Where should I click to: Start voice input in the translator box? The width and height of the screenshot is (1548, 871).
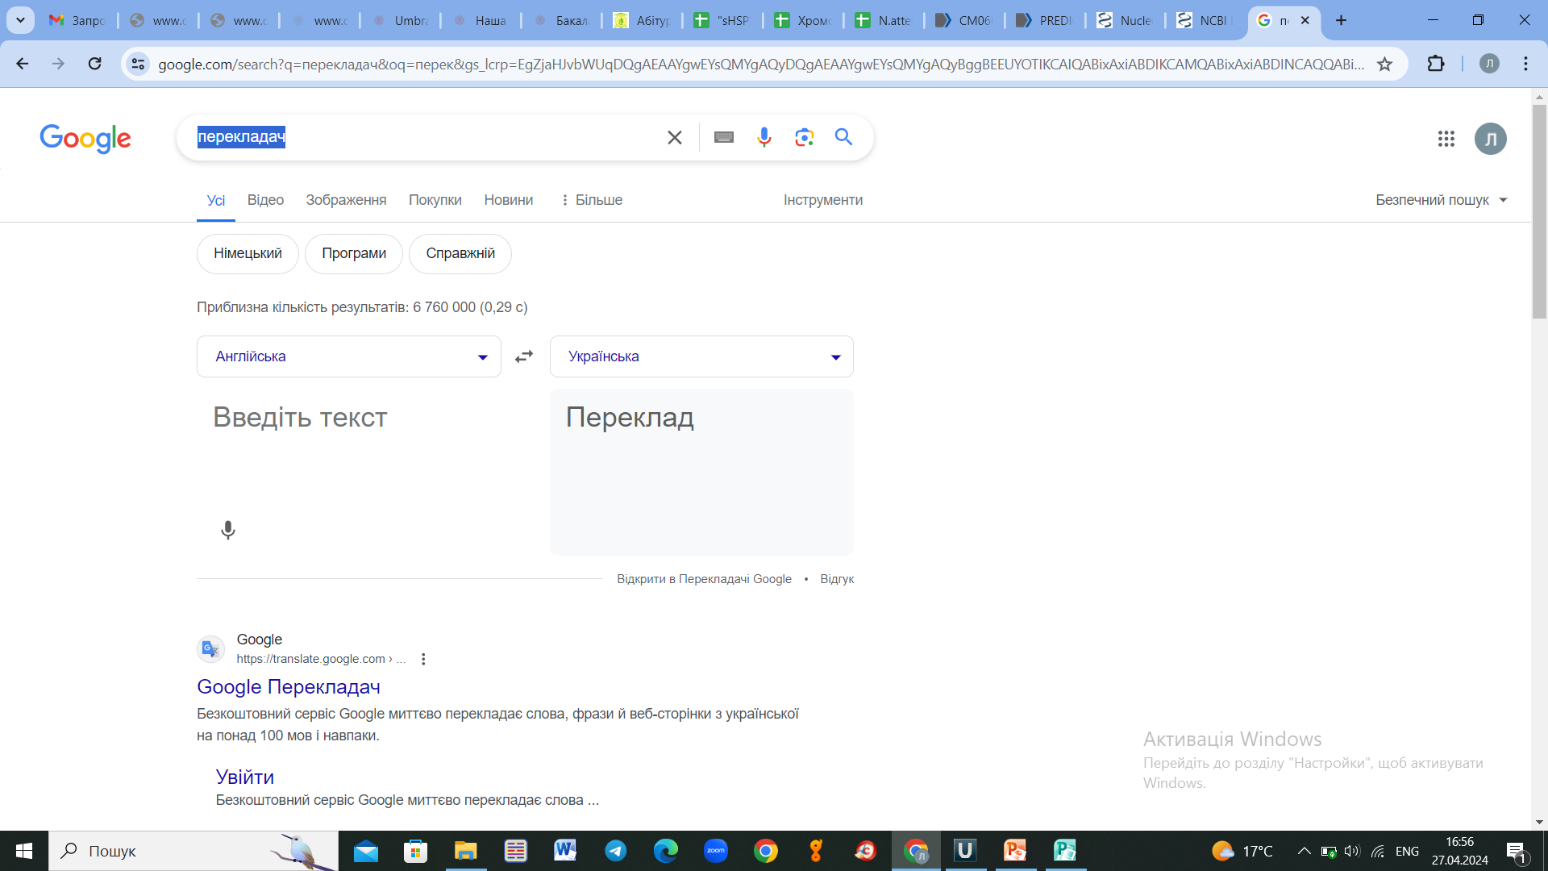(x=228, y=530)
